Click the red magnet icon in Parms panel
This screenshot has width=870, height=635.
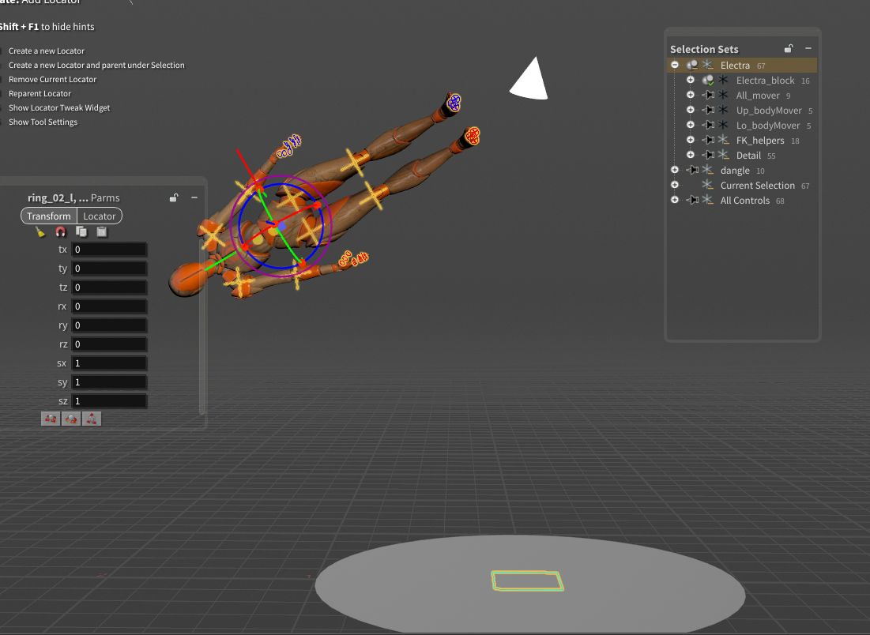[x=61, y=232]
